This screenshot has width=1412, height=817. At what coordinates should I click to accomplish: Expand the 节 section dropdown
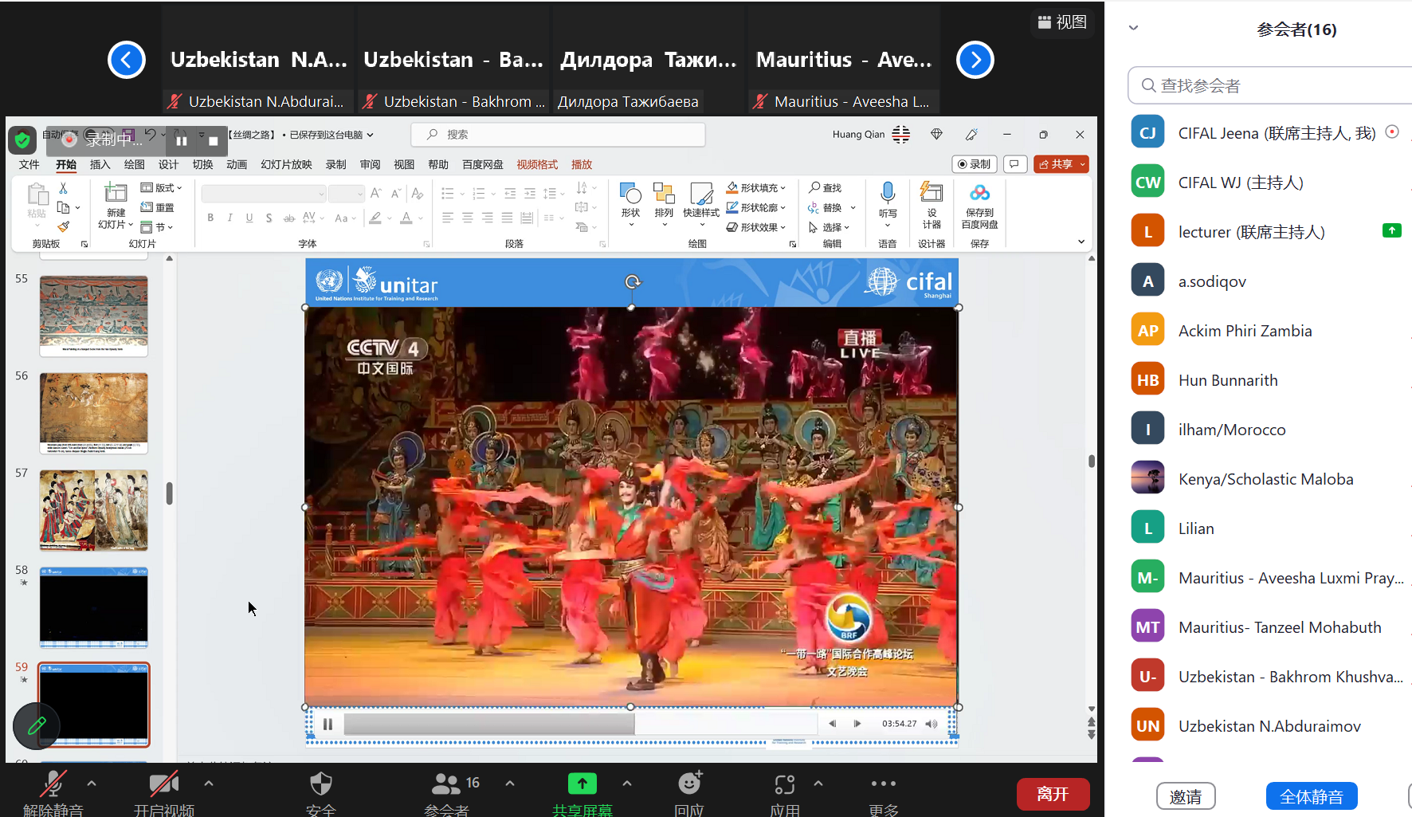(x=157, y=227)
